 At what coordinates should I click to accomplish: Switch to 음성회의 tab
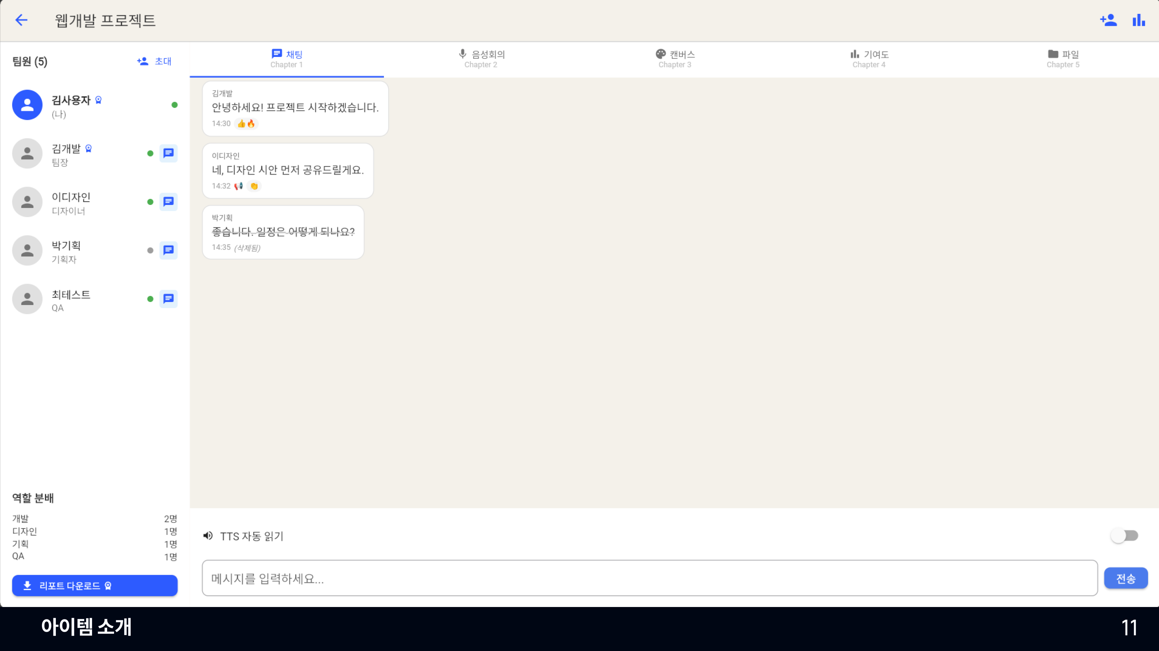(481, 59)
